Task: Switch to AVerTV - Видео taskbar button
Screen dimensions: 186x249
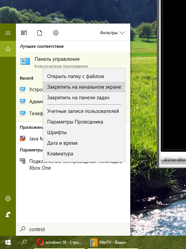Action: point(113,242)
